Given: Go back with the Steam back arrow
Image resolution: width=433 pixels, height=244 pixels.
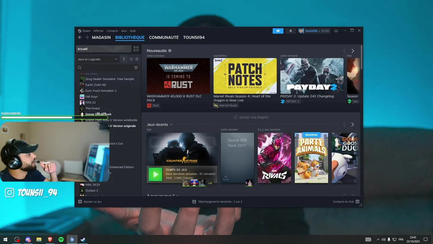Looking at the screenshot, I should (80, 37).
